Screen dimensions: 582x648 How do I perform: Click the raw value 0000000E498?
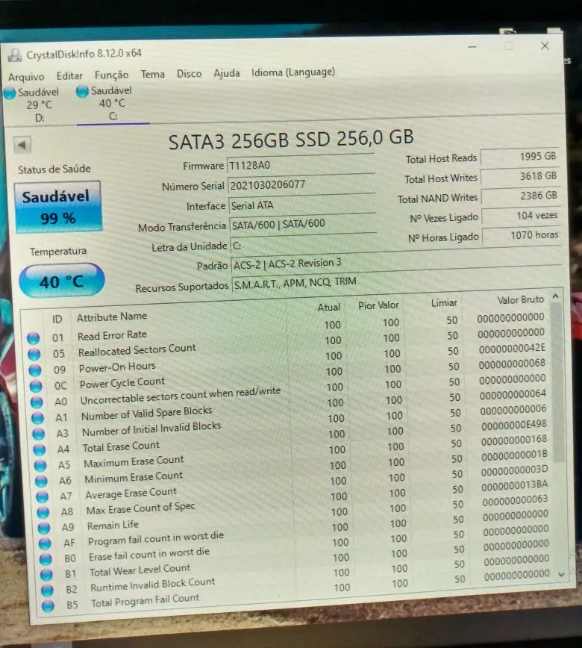pos(514,425)
